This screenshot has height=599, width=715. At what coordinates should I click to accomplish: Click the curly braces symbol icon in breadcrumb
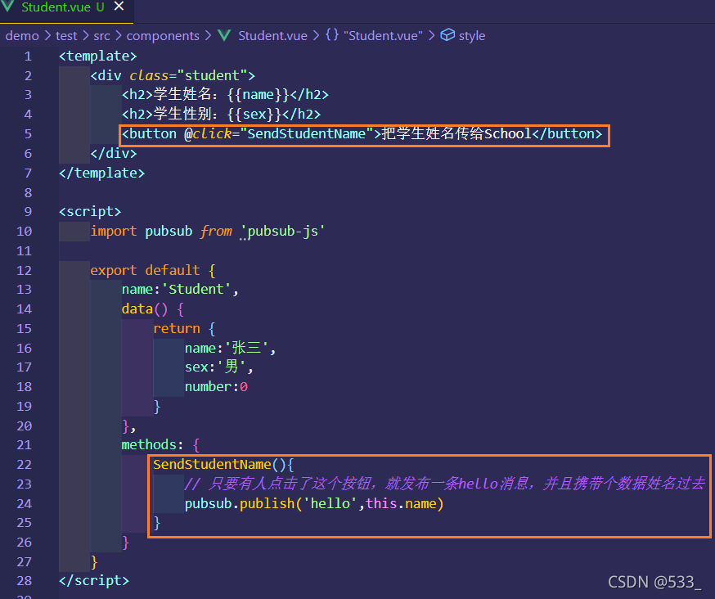(332, 34)
